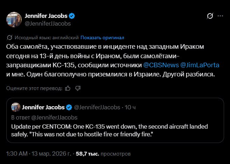
Task: Click the small avatar in the quoted post
Action: pos(15,107)
